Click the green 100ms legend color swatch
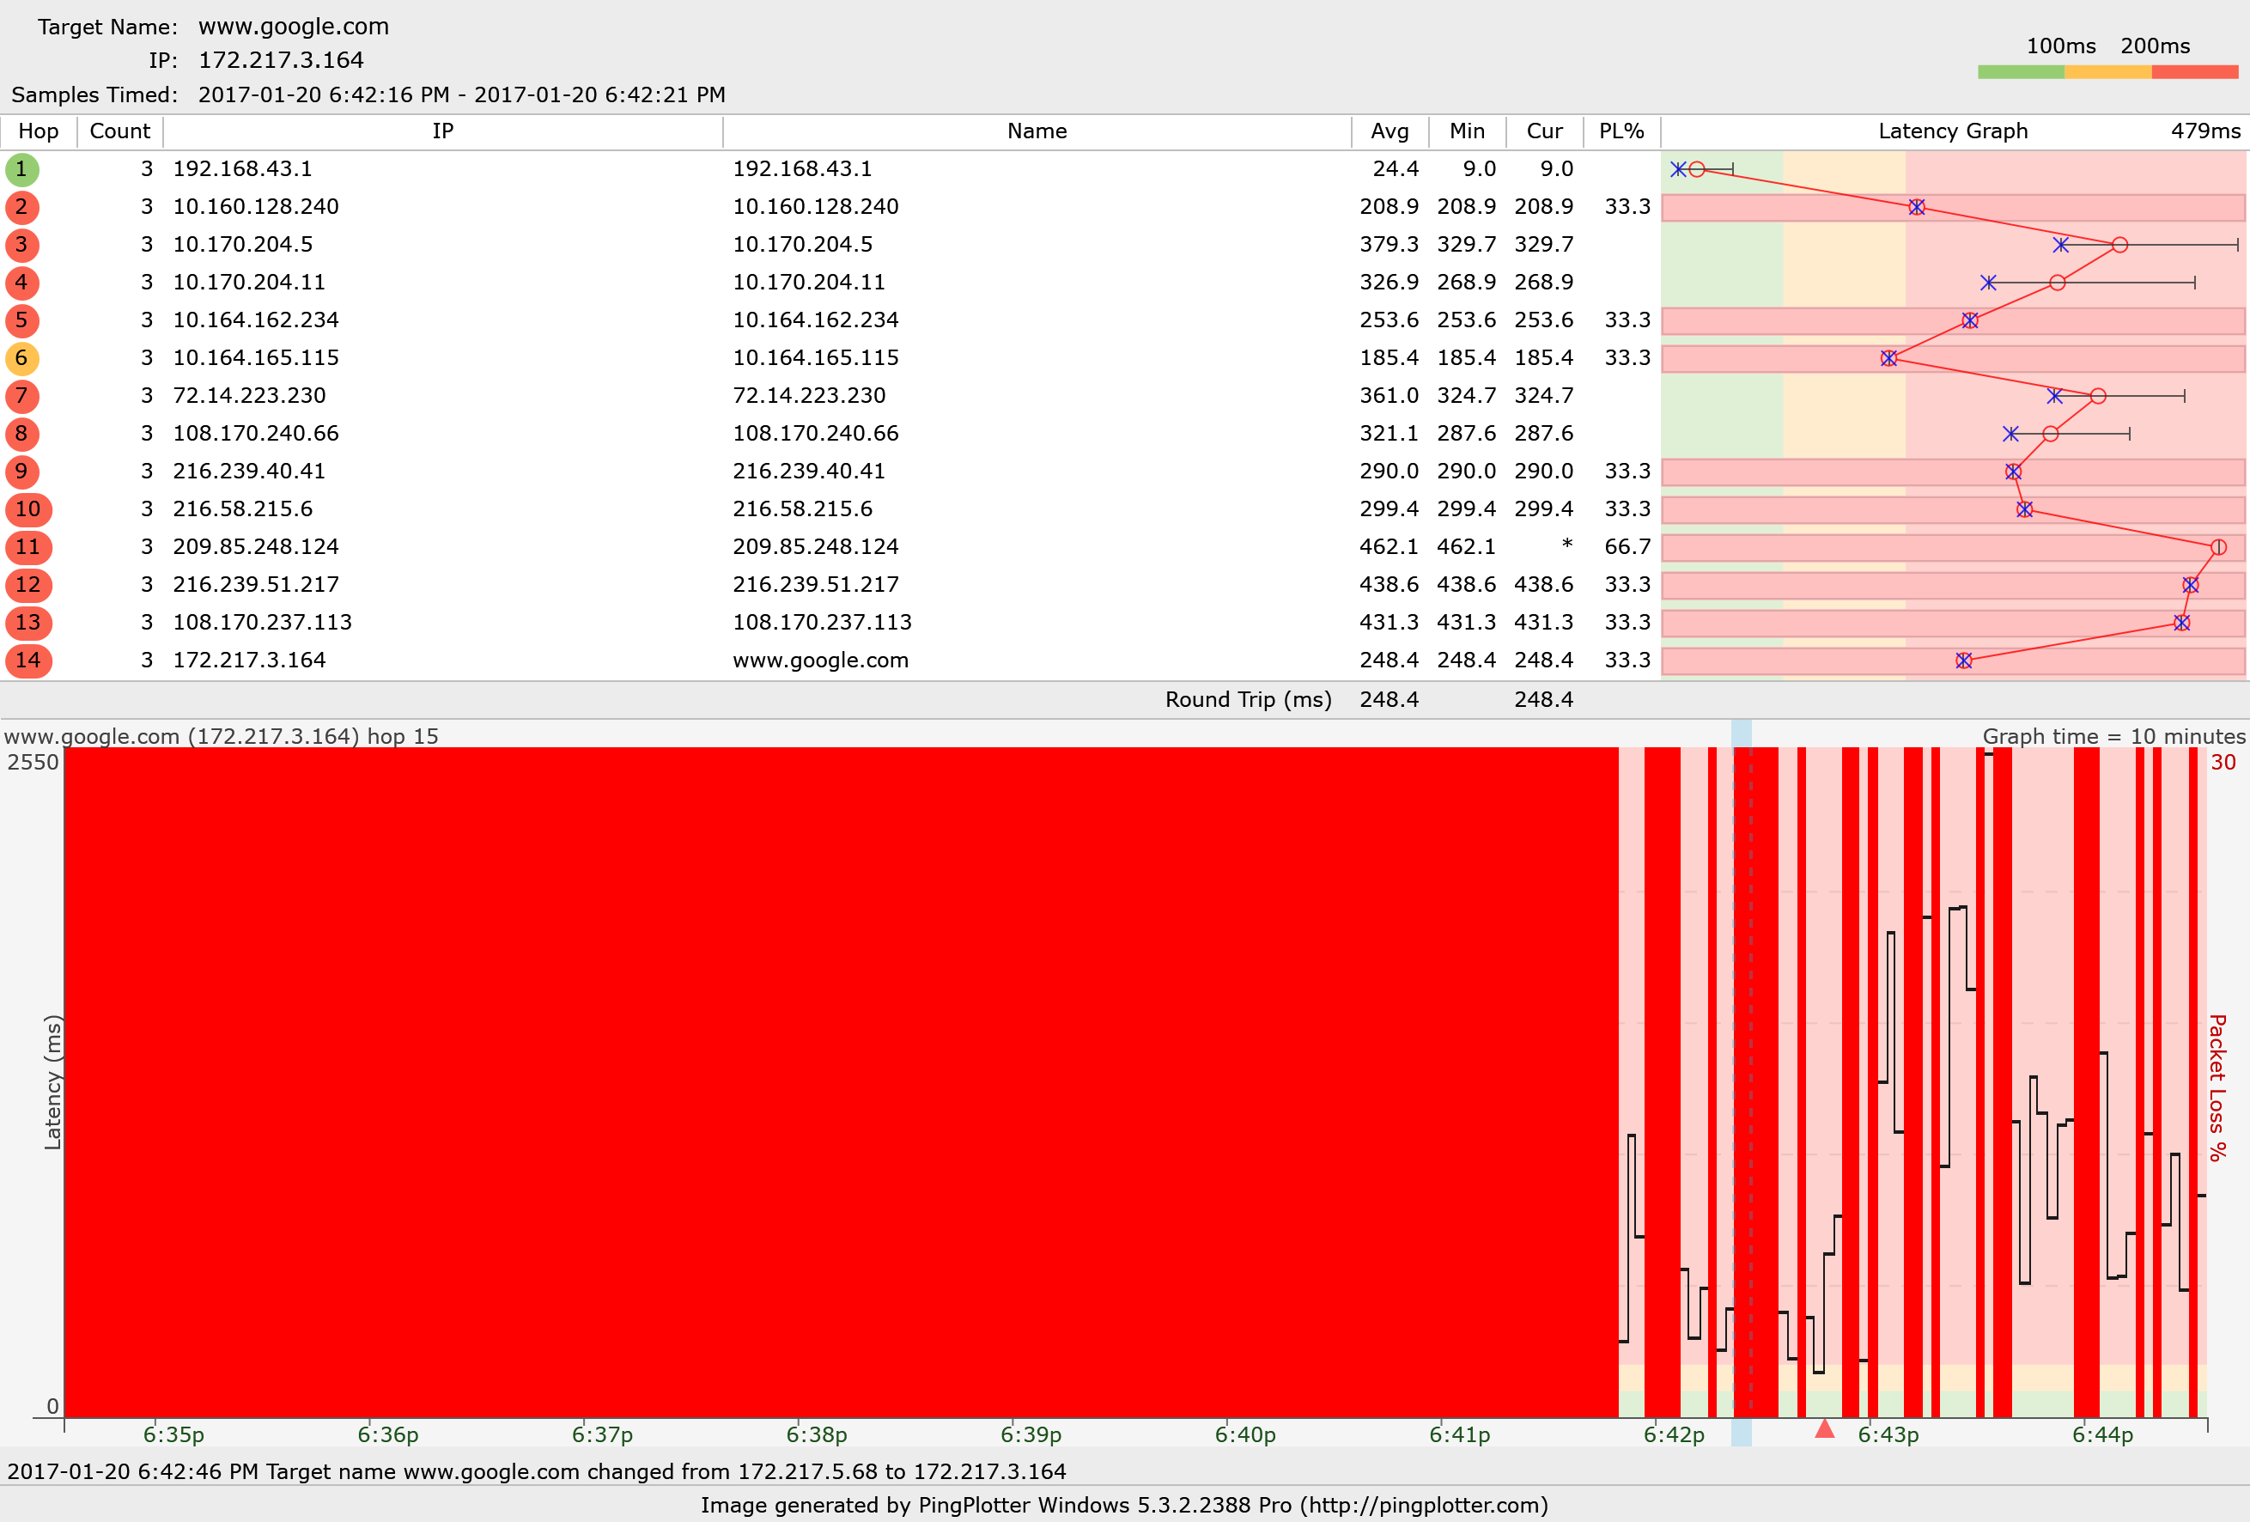This screenshot has width=2250, height=1522. pos(2021,71)
